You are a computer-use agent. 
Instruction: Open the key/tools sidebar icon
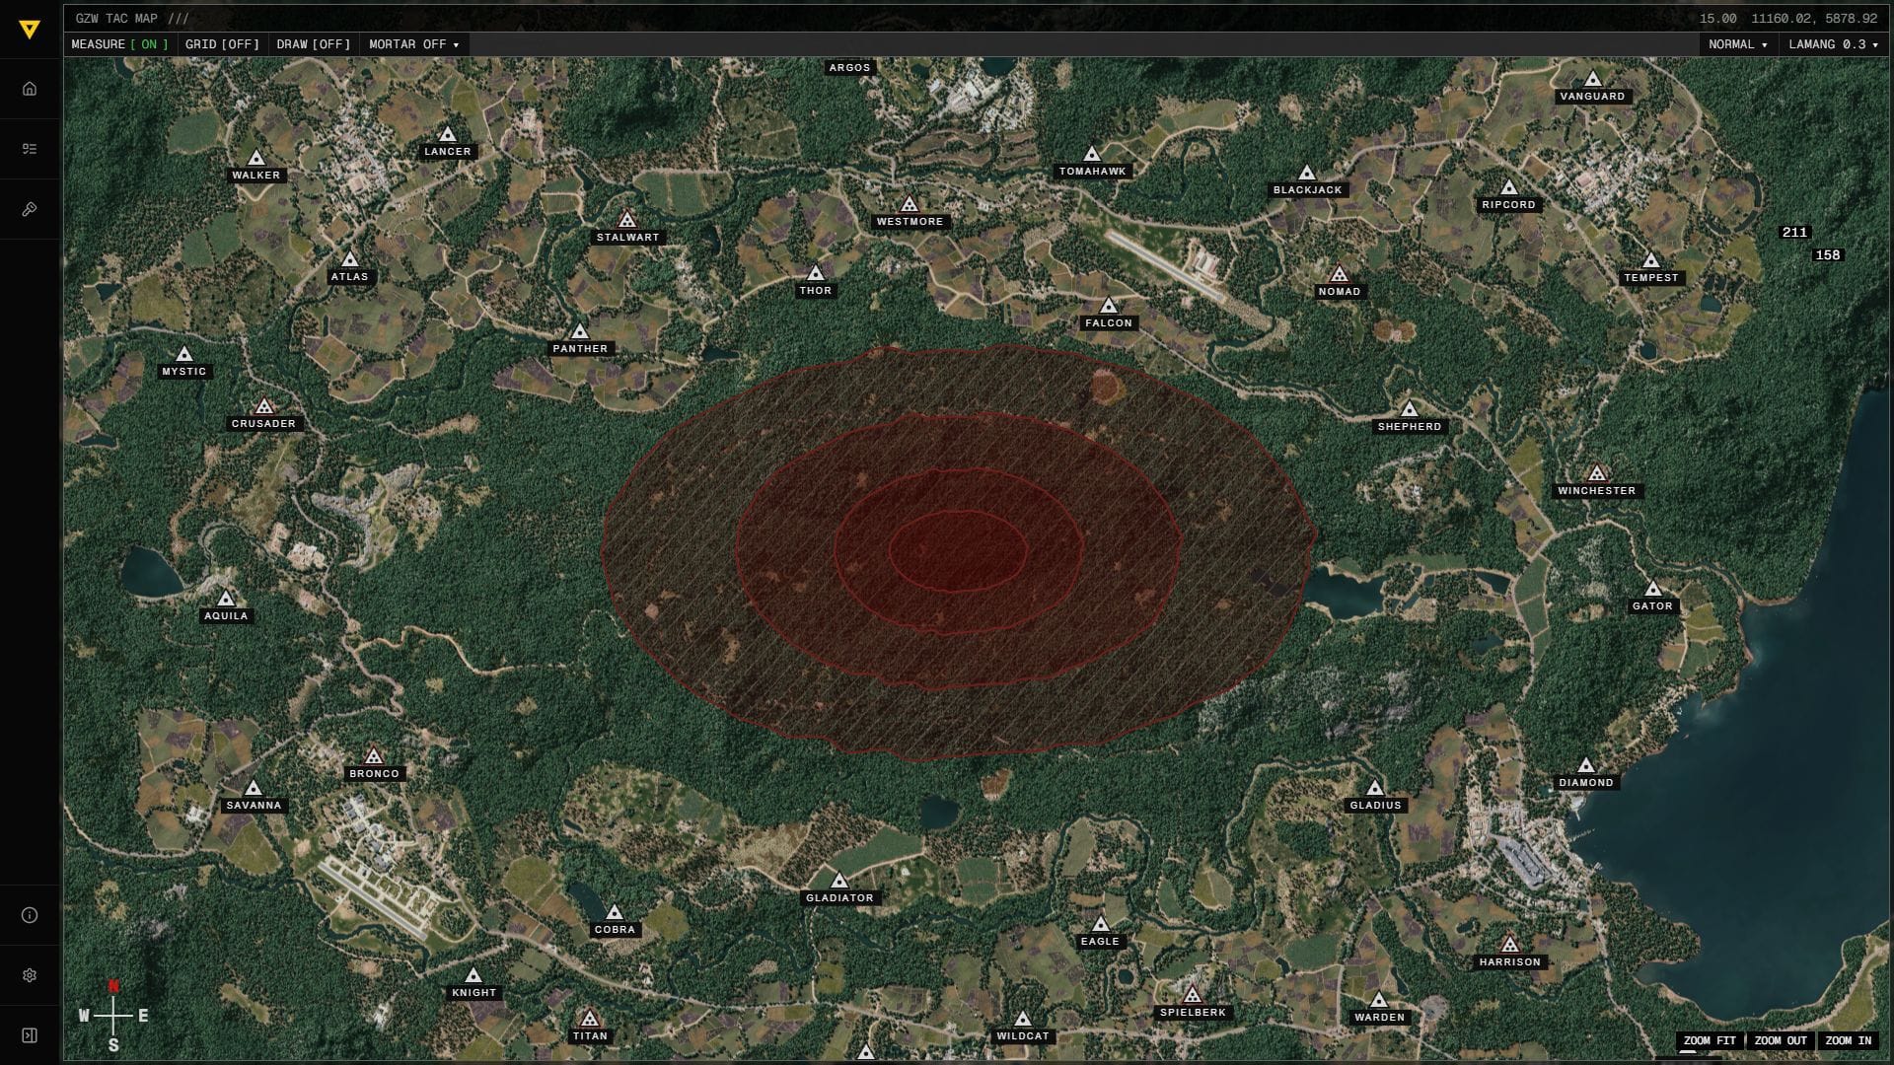tap(30, 209)
